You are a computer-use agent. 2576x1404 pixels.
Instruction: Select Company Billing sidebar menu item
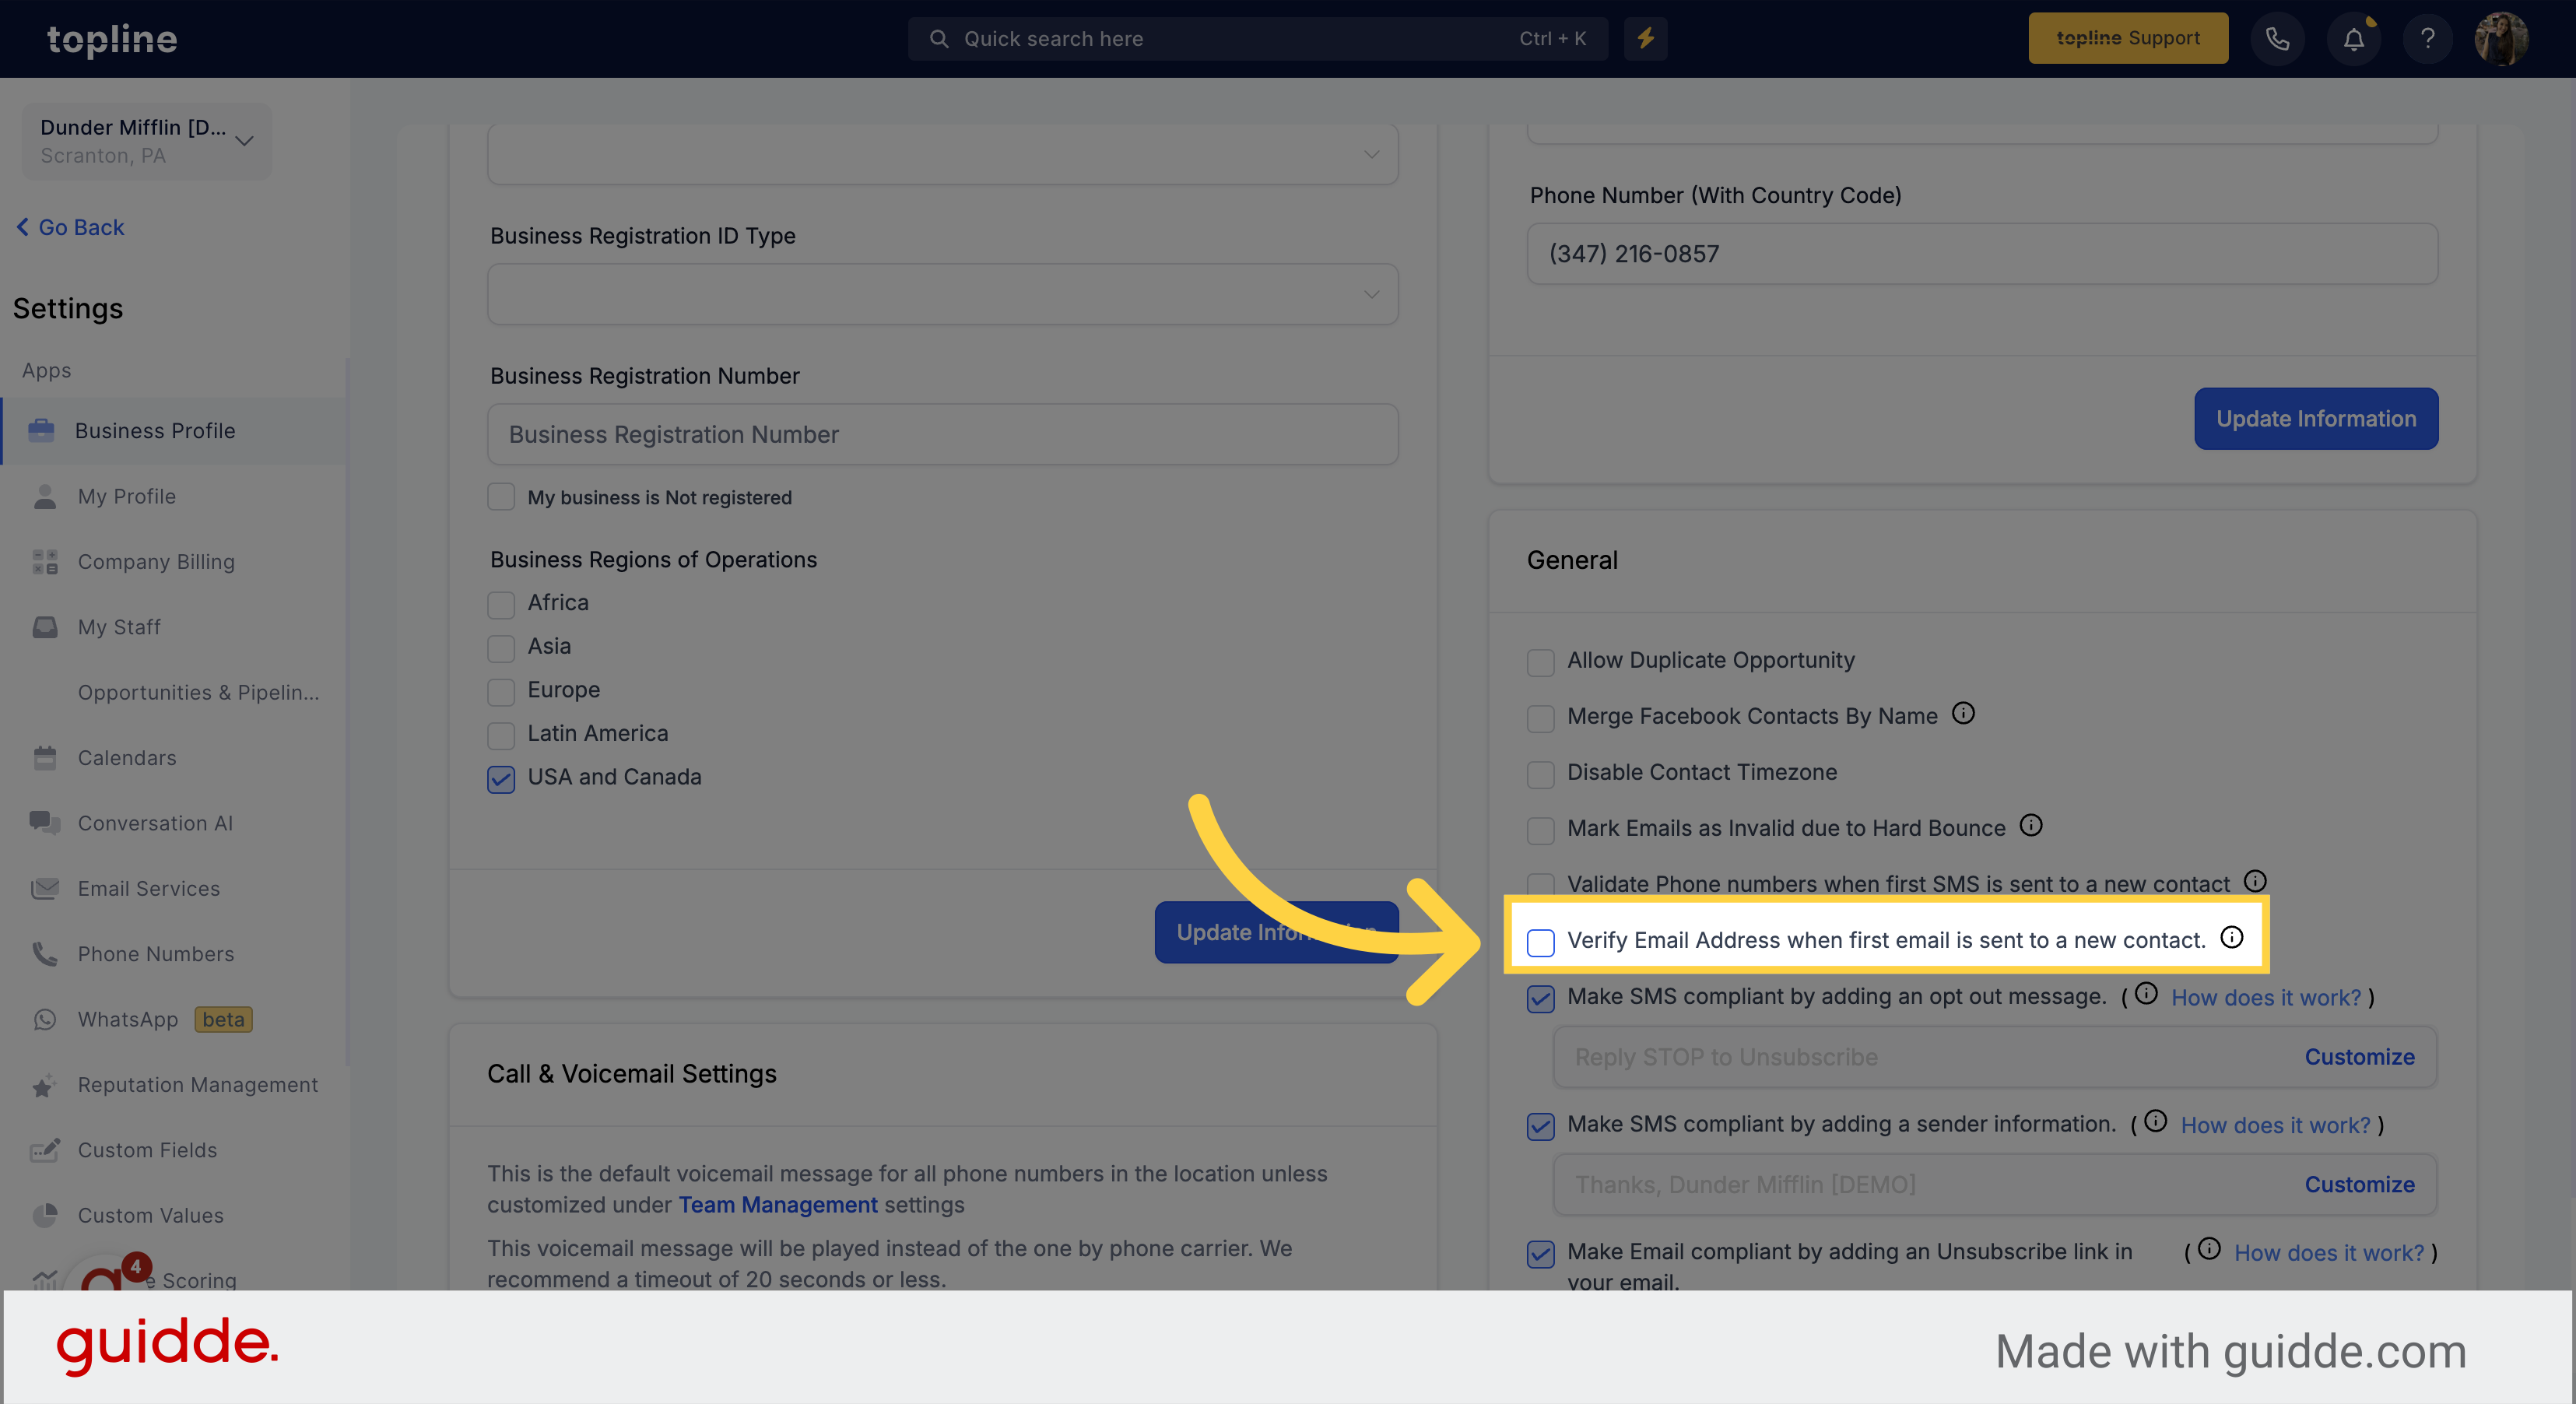pos(156,560)
